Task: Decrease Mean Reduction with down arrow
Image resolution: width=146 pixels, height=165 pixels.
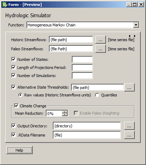Action: click(x=65, y=115)
